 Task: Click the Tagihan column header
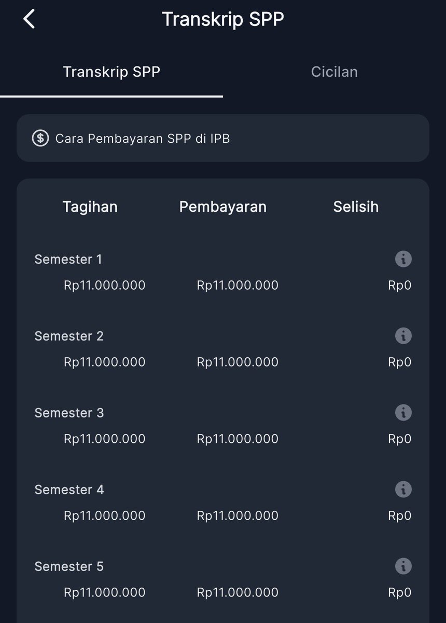coord(90,207)
